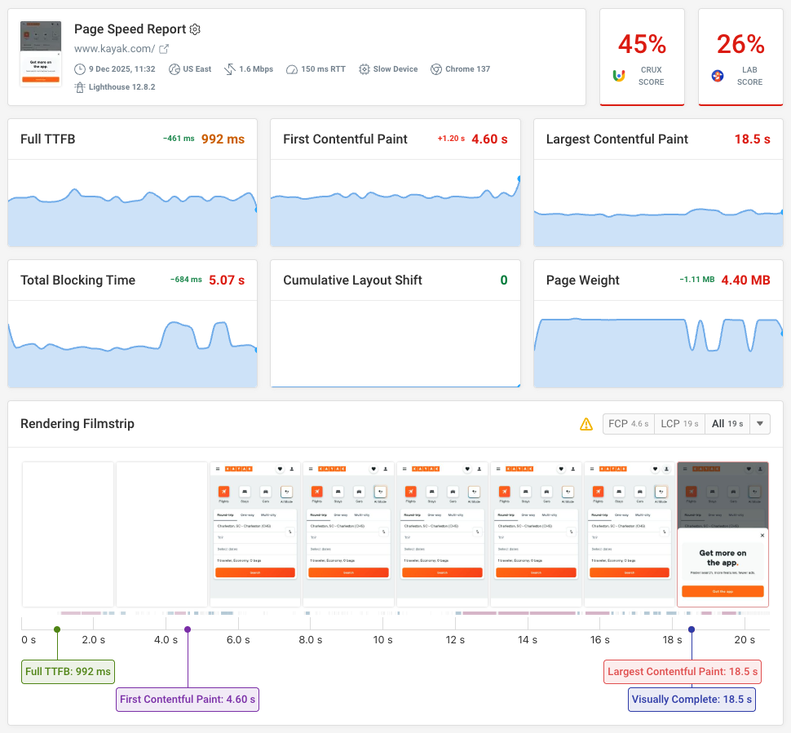Viewport: 791px width, 733px height.
Task: Click the Lighthouse 12.8.2 icon
Action: 78,86
